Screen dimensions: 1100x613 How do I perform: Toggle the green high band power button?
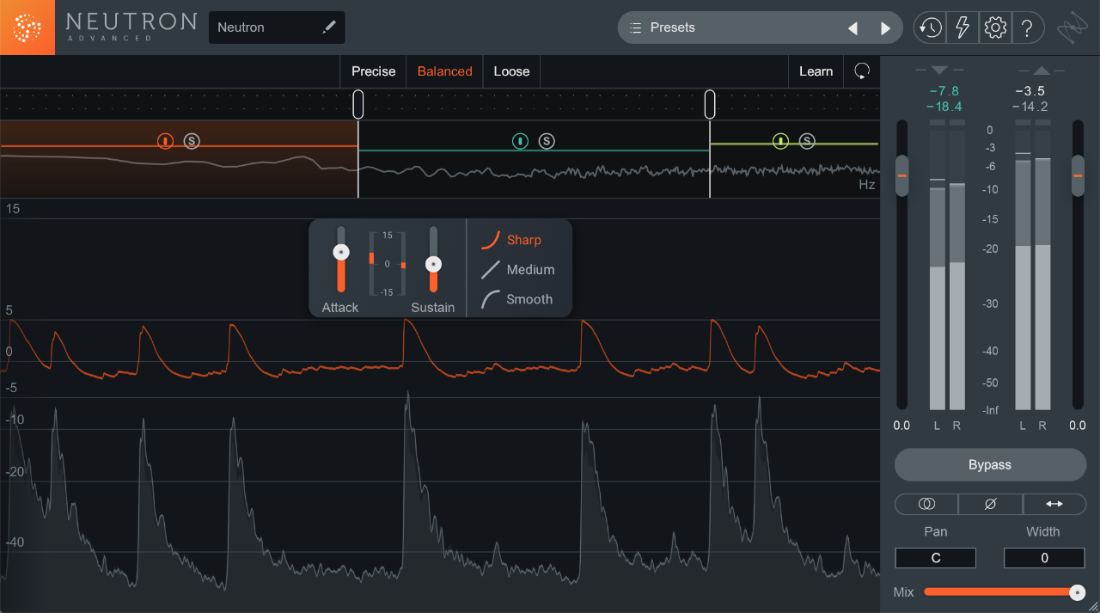point(780,141)
